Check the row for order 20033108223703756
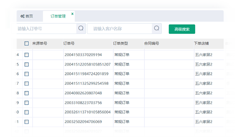Image resolution: width=245 pixels, height=137 pixels. (x=26, y=103)
